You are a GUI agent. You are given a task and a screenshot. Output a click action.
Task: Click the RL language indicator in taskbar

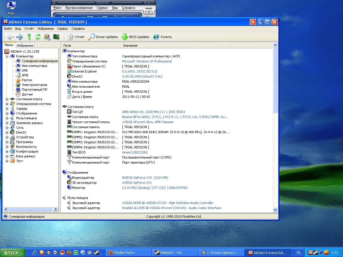(x=299, y=253)
